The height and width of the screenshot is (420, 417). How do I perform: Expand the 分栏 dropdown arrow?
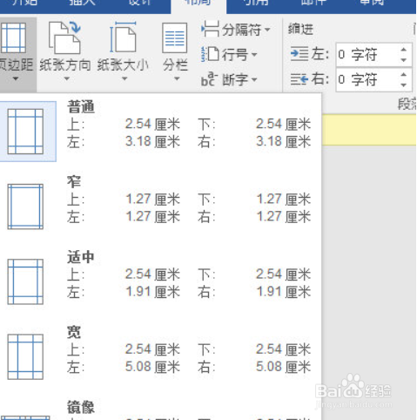(x=177, y=78)
